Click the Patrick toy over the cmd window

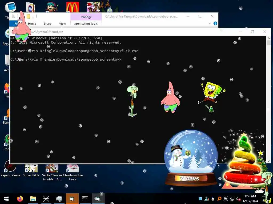click(170, 97)
